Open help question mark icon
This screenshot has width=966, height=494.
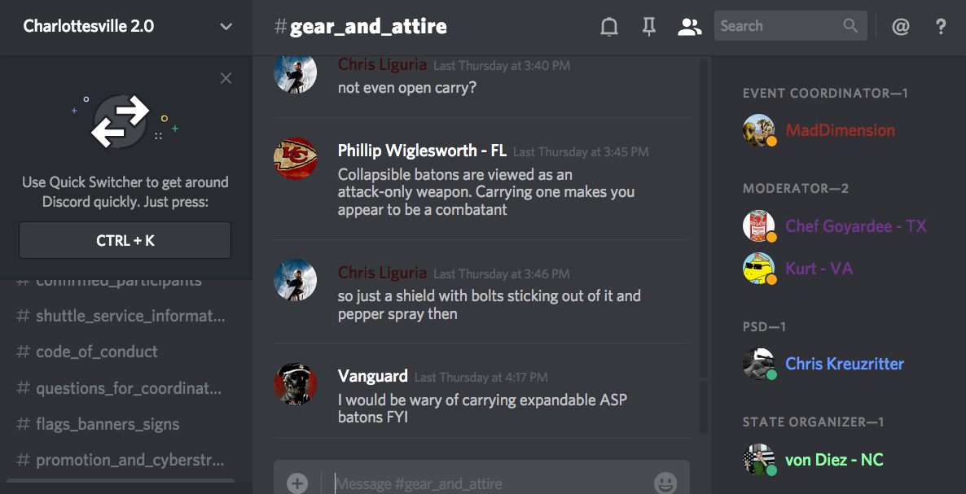pyautogui.click(x=940, y=27)
